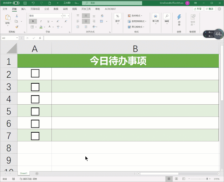The height and width of the screenshot is (182, 224).
Task: Click the Comments button
Action: click(210, 9)
